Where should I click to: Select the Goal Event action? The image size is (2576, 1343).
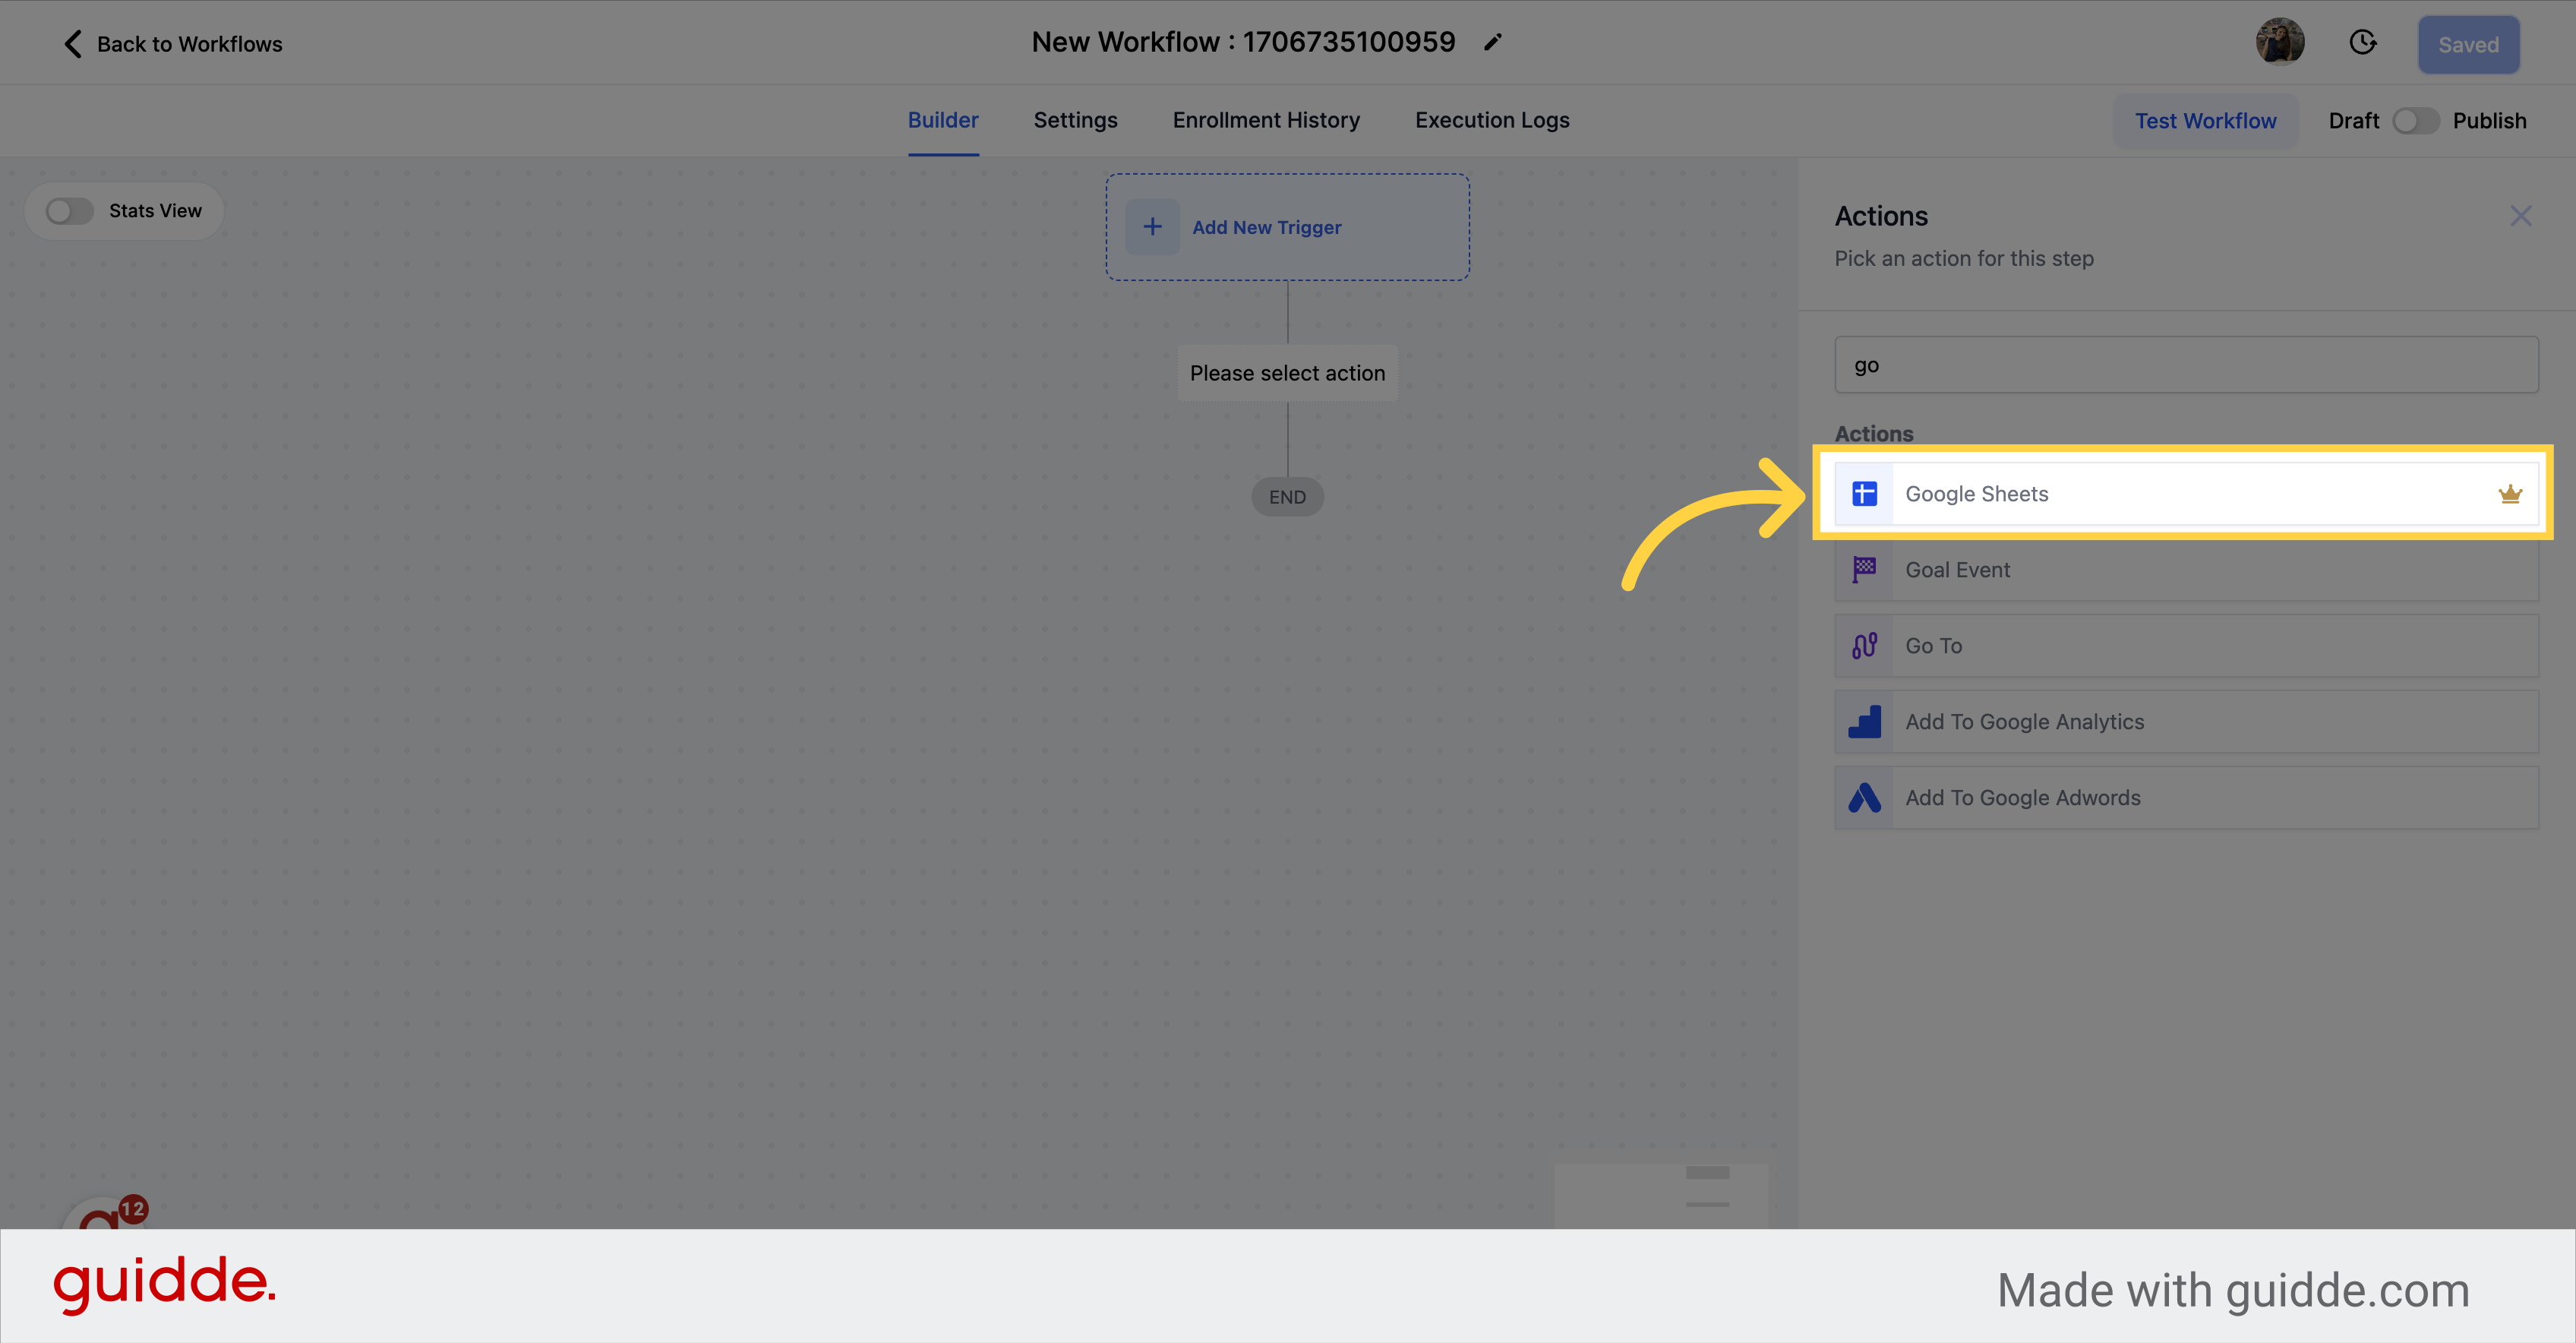click(x=2186, y=569)
